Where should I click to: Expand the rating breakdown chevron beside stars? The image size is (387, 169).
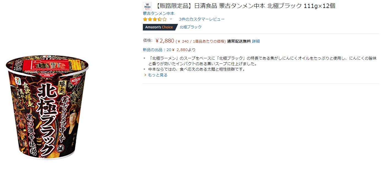[x=171, y=19]
